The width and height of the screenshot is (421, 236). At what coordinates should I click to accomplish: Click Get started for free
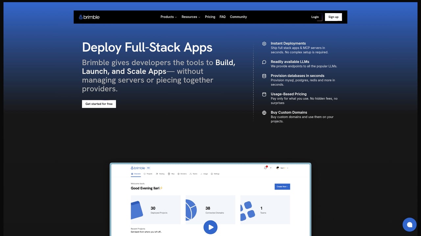click(x=99, y=104)
